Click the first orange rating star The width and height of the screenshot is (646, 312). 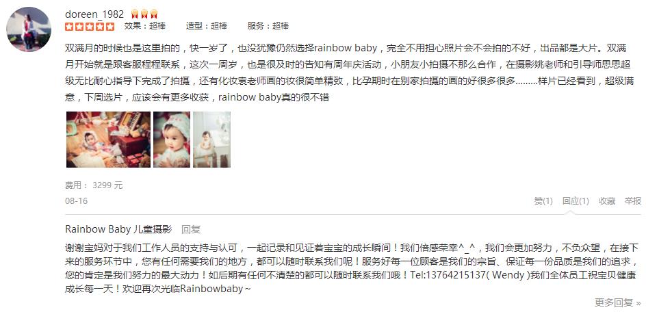pos(69,27)
